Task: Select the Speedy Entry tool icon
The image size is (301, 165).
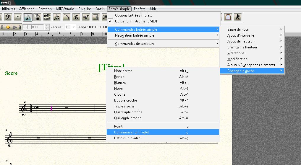Action: point(37,17)
